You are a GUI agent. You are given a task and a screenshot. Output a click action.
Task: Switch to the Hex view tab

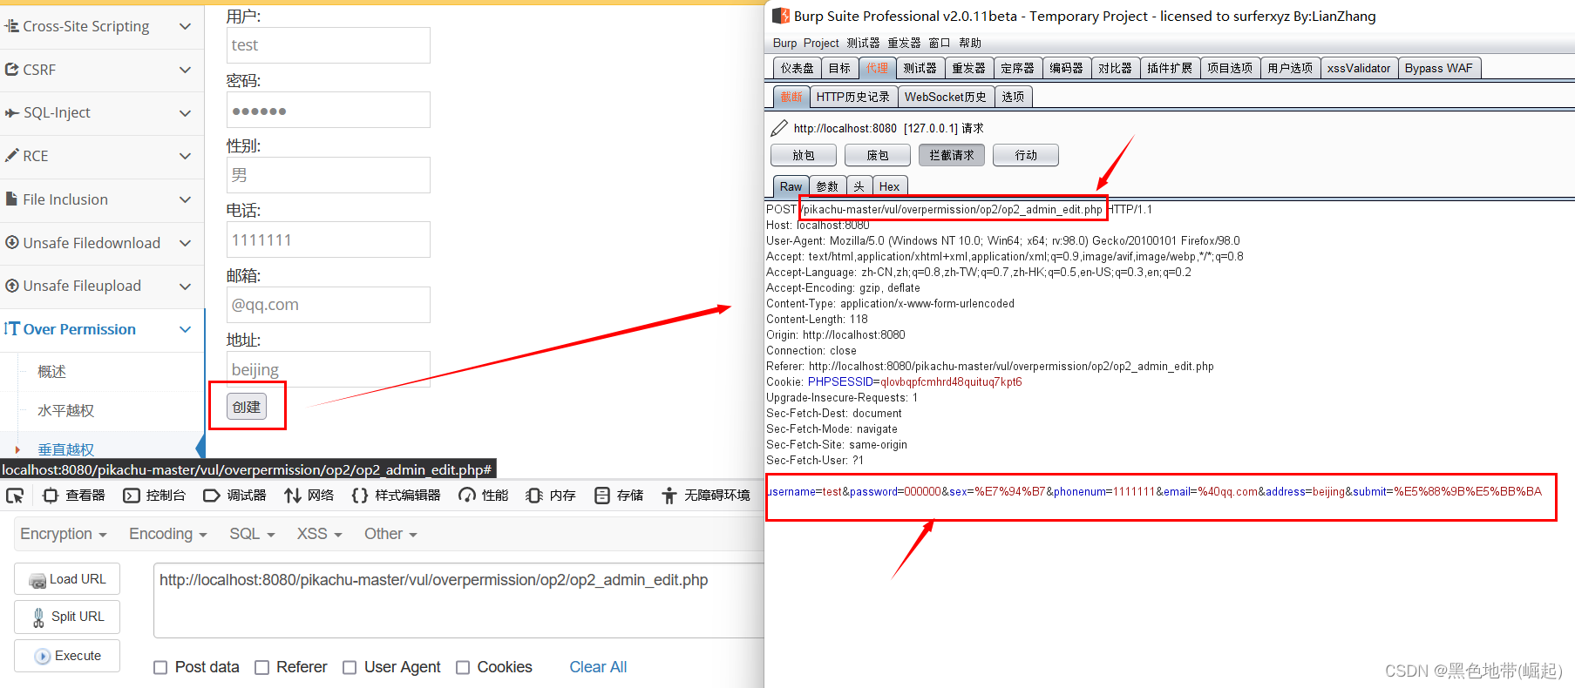(x=889, y=186)
